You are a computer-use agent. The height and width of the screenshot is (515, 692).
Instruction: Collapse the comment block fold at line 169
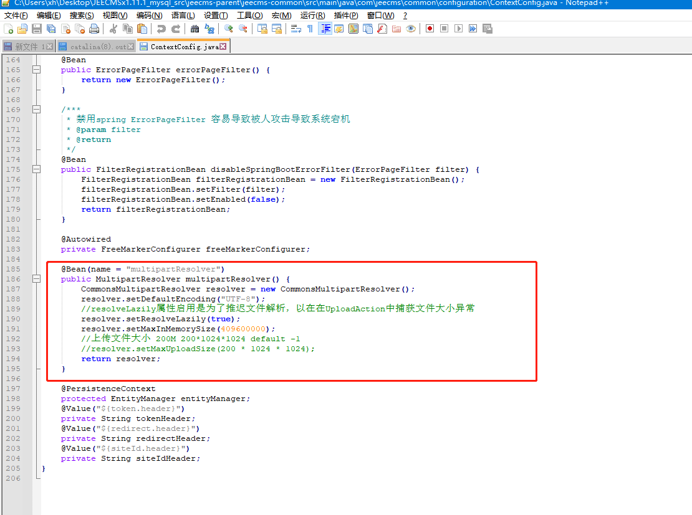(x=37, y=110)
